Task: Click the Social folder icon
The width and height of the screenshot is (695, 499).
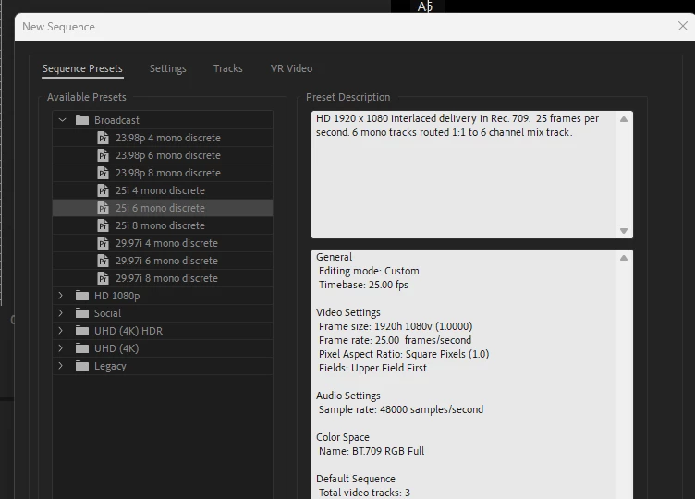Action: [82, 313]
